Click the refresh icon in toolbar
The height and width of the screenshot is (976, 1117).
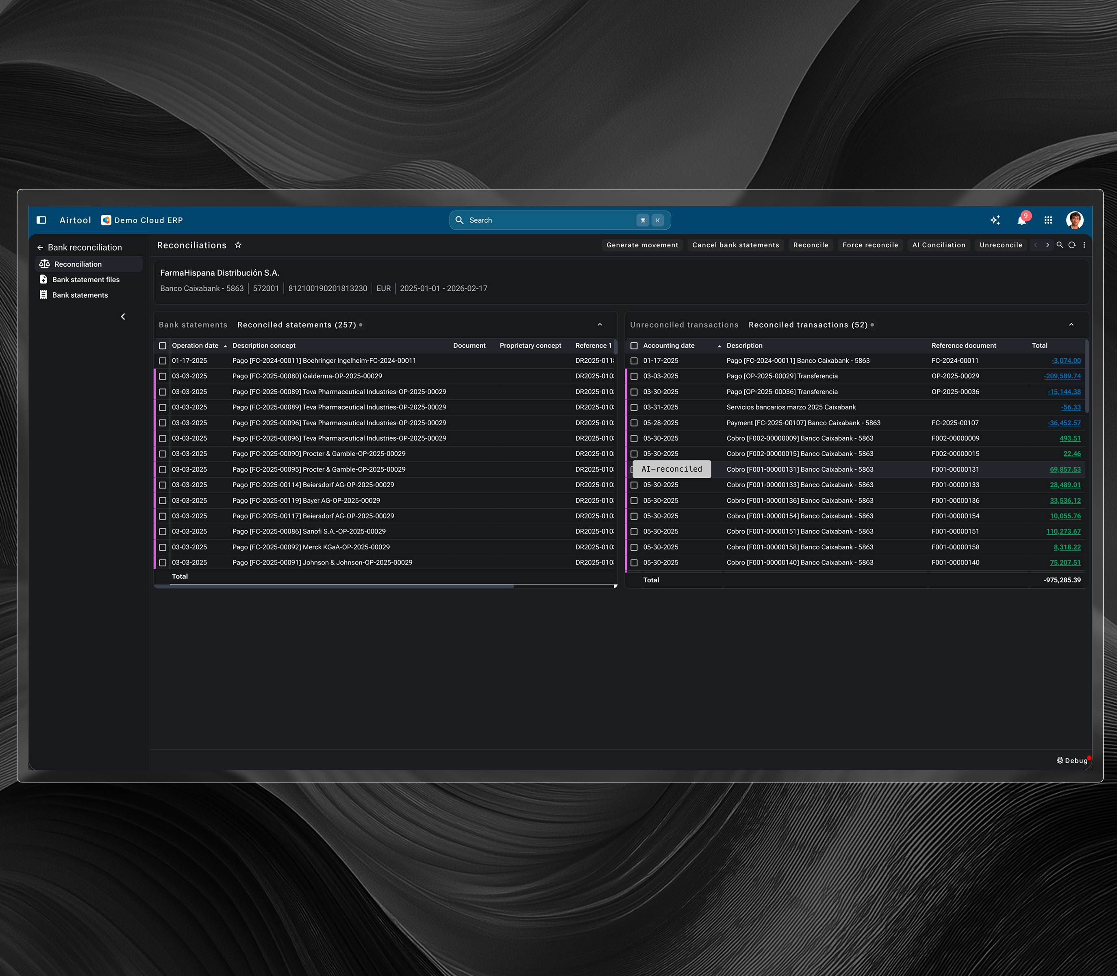[1072, 245]
